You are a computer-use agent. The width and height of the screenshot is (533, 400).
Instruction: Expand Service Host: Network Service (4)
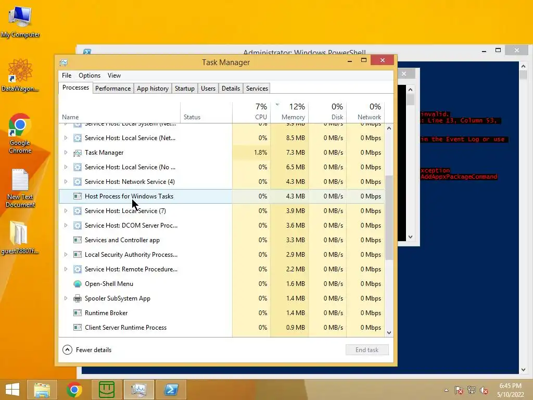[x=66, y=182]
